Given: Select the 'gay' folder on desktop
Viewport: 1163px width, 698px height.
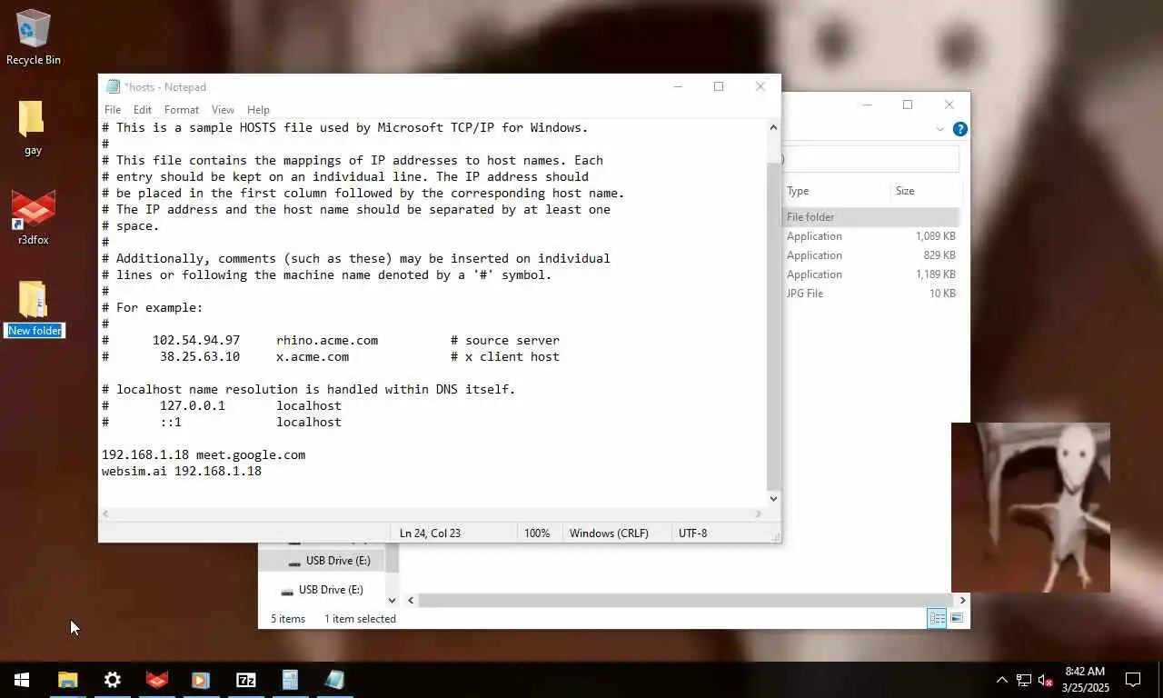Looking at the screenshot, I should 32,128.
